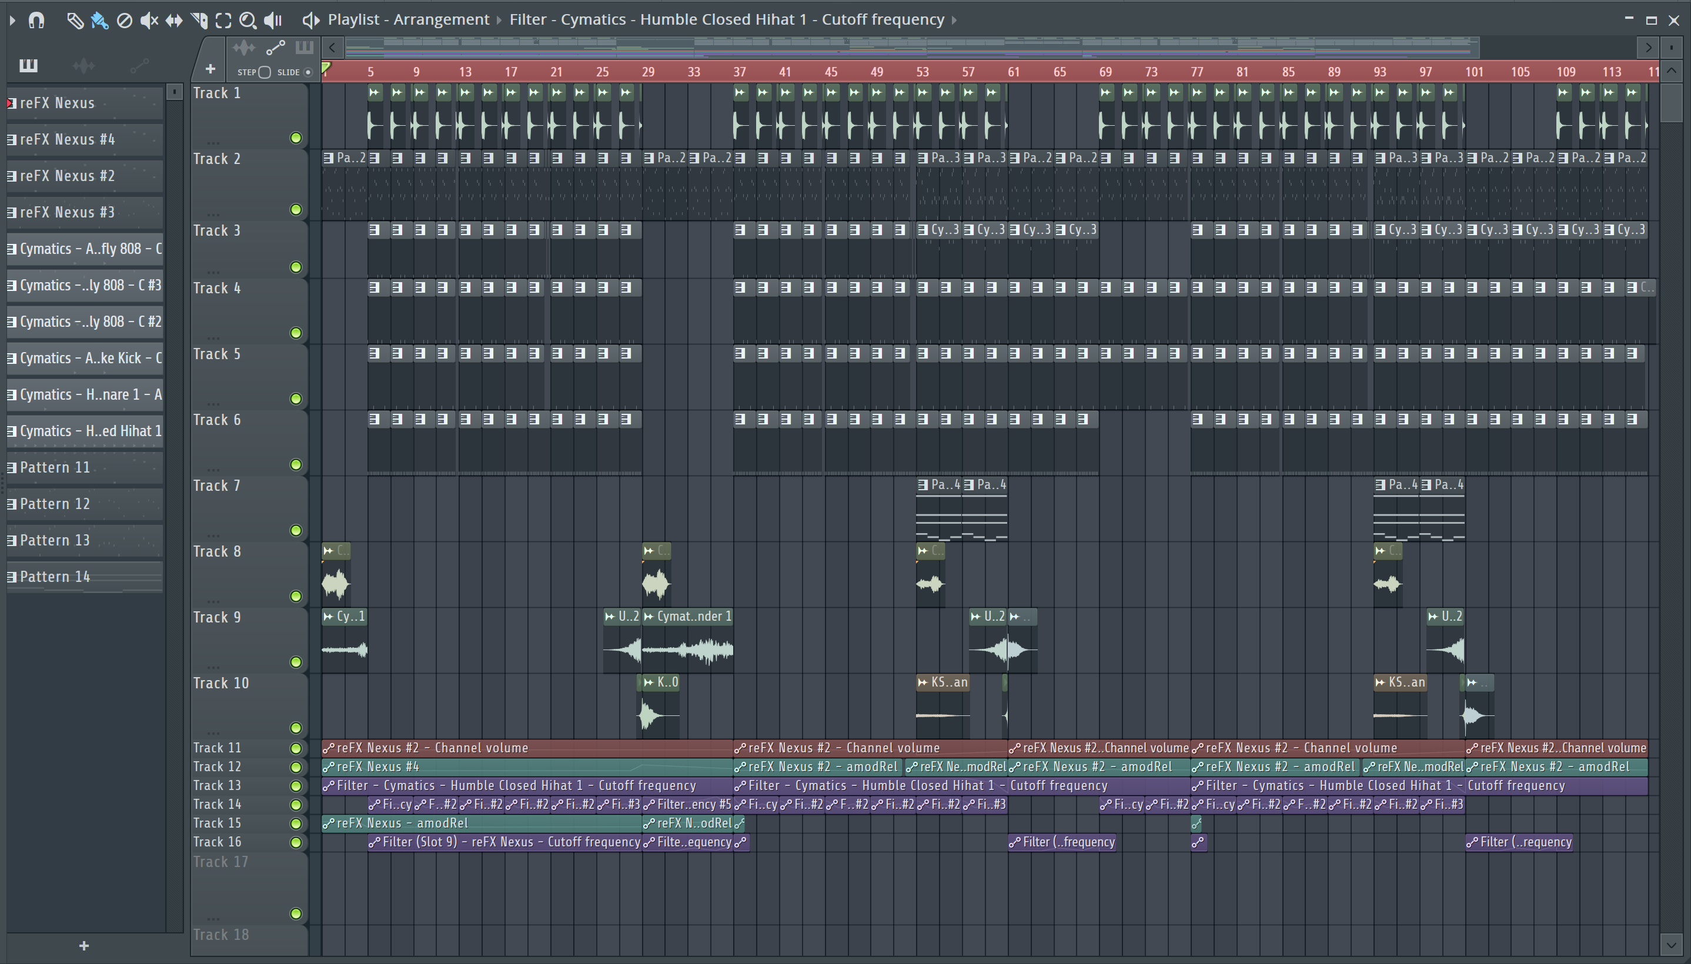The height and width of the screenshot is (964, 1691).
Task: Choose the Select marquee tool
Action: (224, 21)
